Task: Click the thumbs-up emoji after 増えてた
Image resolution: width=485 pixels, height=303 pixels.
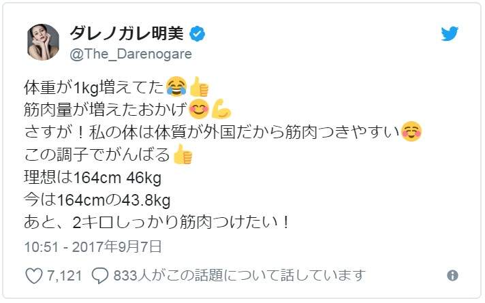Action: 199,86
